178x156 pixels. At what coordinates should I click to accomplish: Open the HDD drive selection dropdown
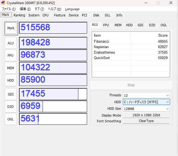coord(146,102)
